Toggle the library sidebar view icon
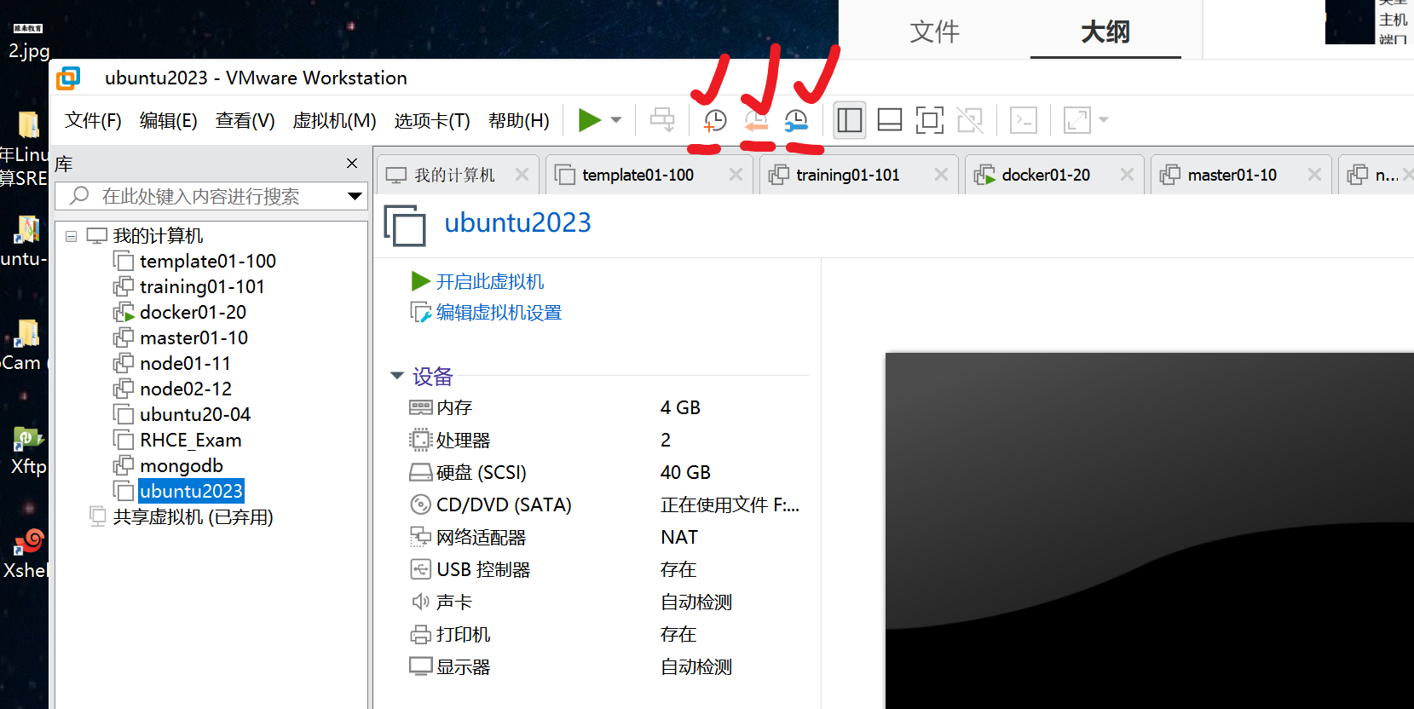 click(850, 120)
